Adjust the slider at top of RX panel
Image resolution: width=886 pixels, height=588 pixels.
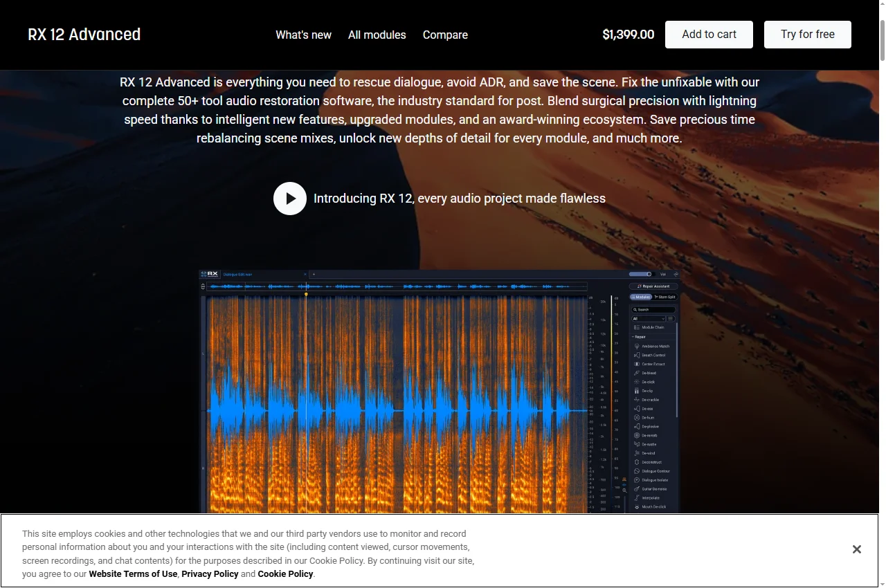(642, 274)
